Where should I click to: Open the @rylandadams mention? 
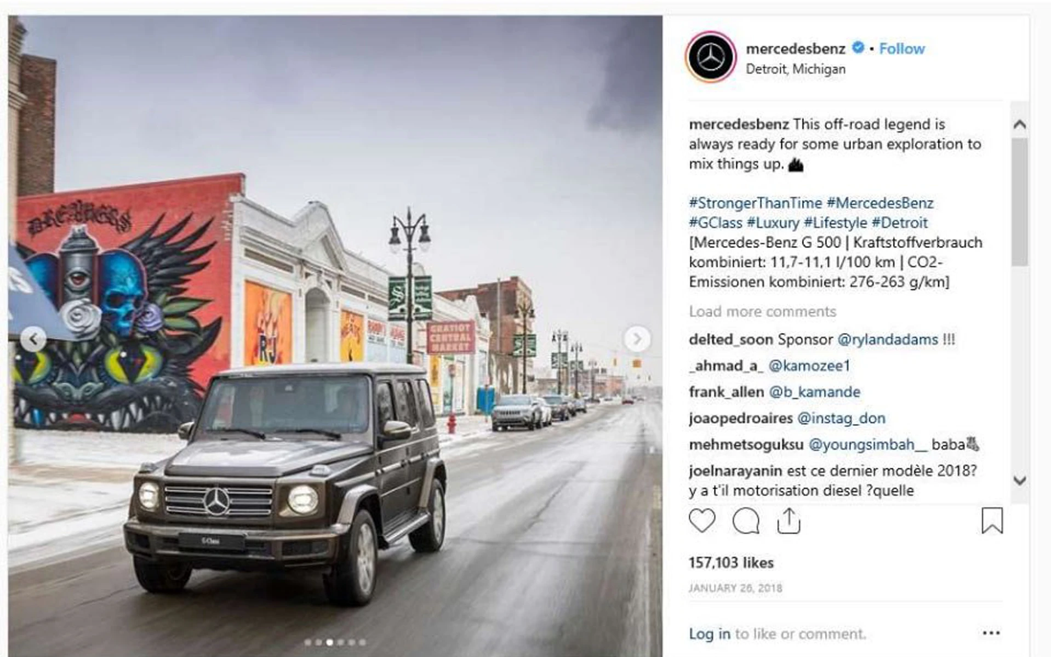888,340
